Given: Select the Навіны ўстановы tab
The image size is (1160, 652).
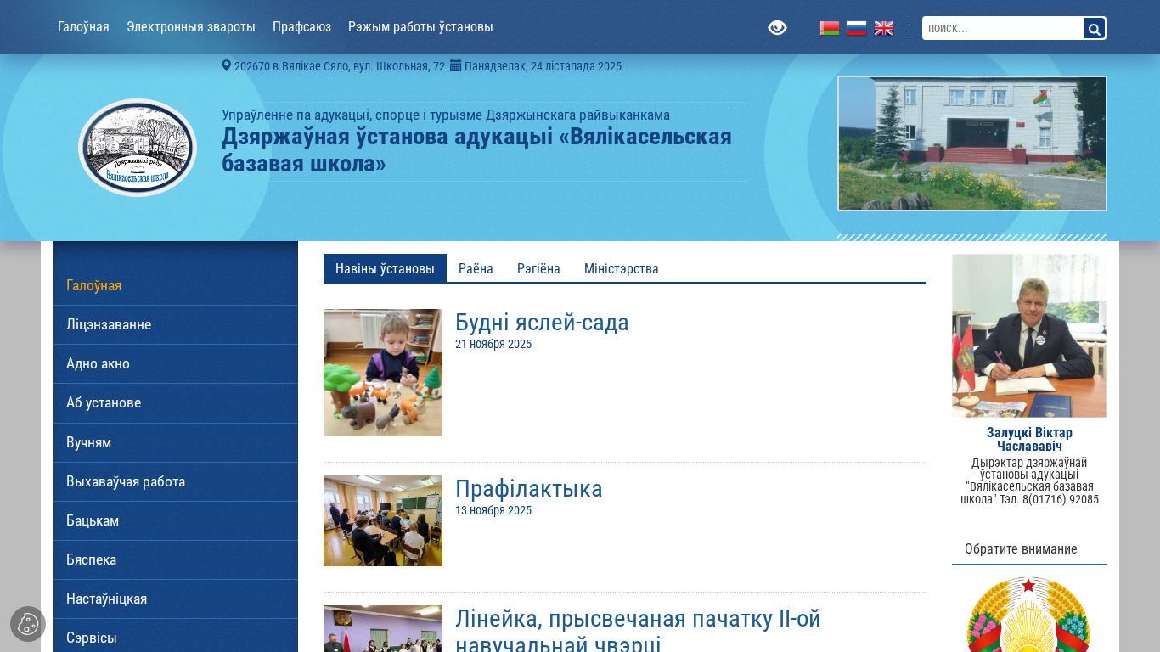Looking at the screenshot, I should click(x=385, y=268).
